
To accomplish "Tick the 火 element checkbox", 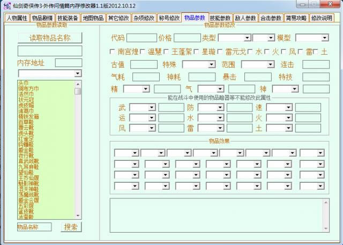I will point(267,52).
